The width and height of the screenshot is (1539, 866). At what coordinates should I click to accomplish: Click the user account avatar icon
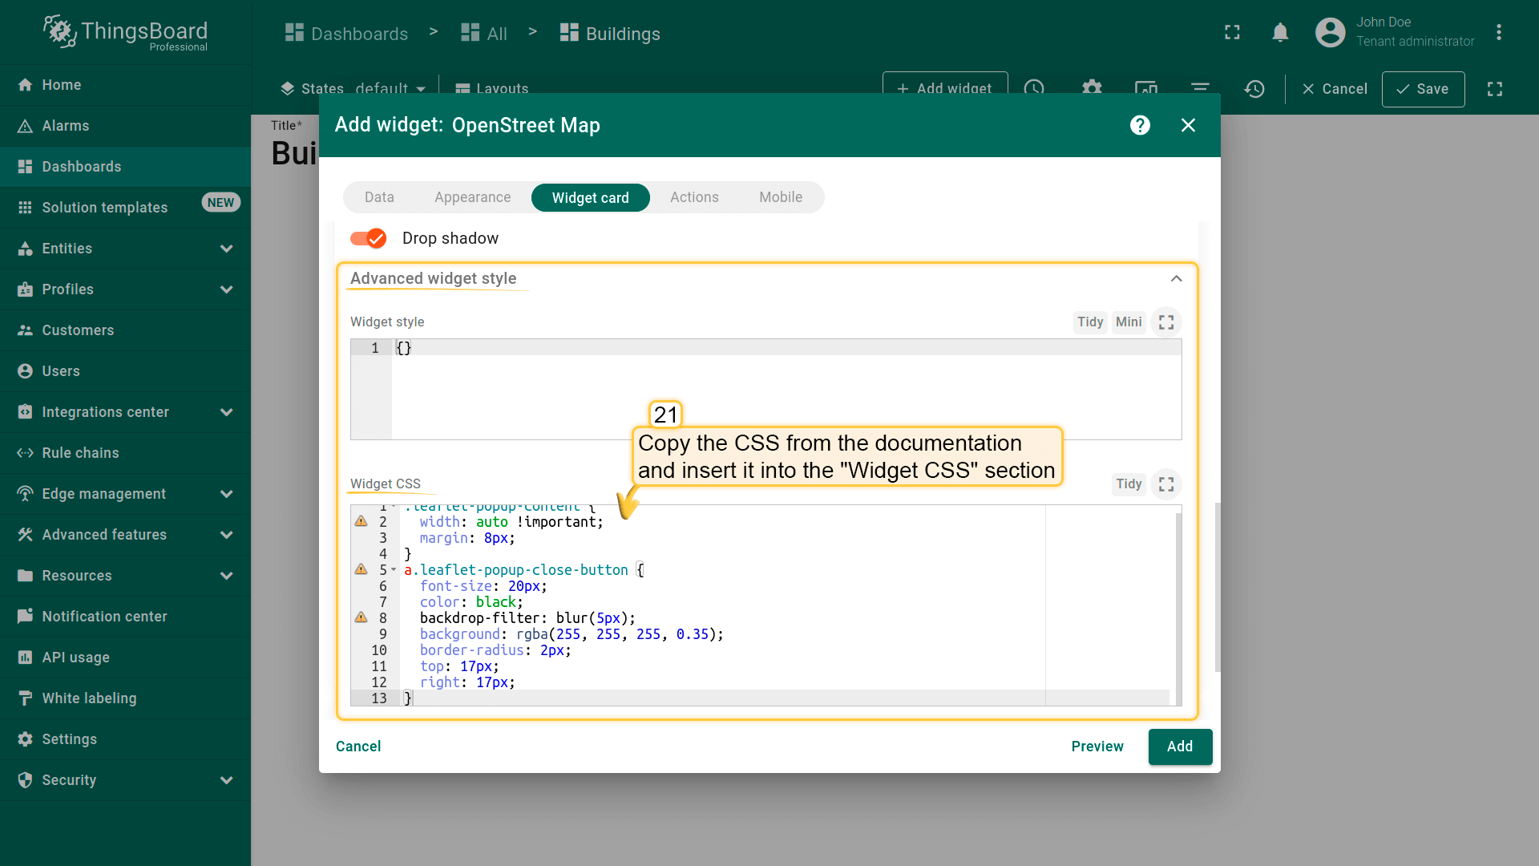[1330, 32]
